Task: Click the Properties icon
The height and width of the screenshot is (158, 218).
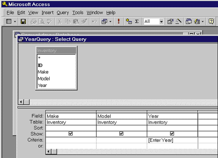Action: pos(170,21)
